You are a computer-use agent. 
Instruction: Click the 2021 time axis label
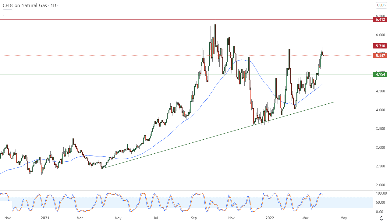(45, 218)
